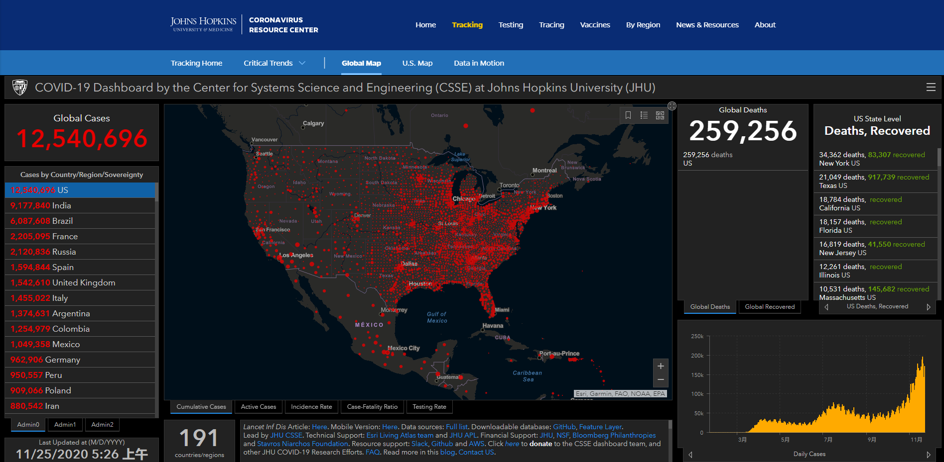The image size is (944, 462).
Task: Zoom out on the map
Action: click(661, 380)
